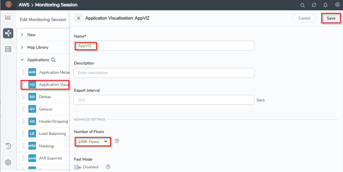Open the settings gear sidebar icon
Image resolution: width=343 pixels, height=172 pixels.
pos(8,162)
